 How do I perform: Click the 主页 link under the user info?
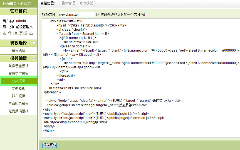19,33
